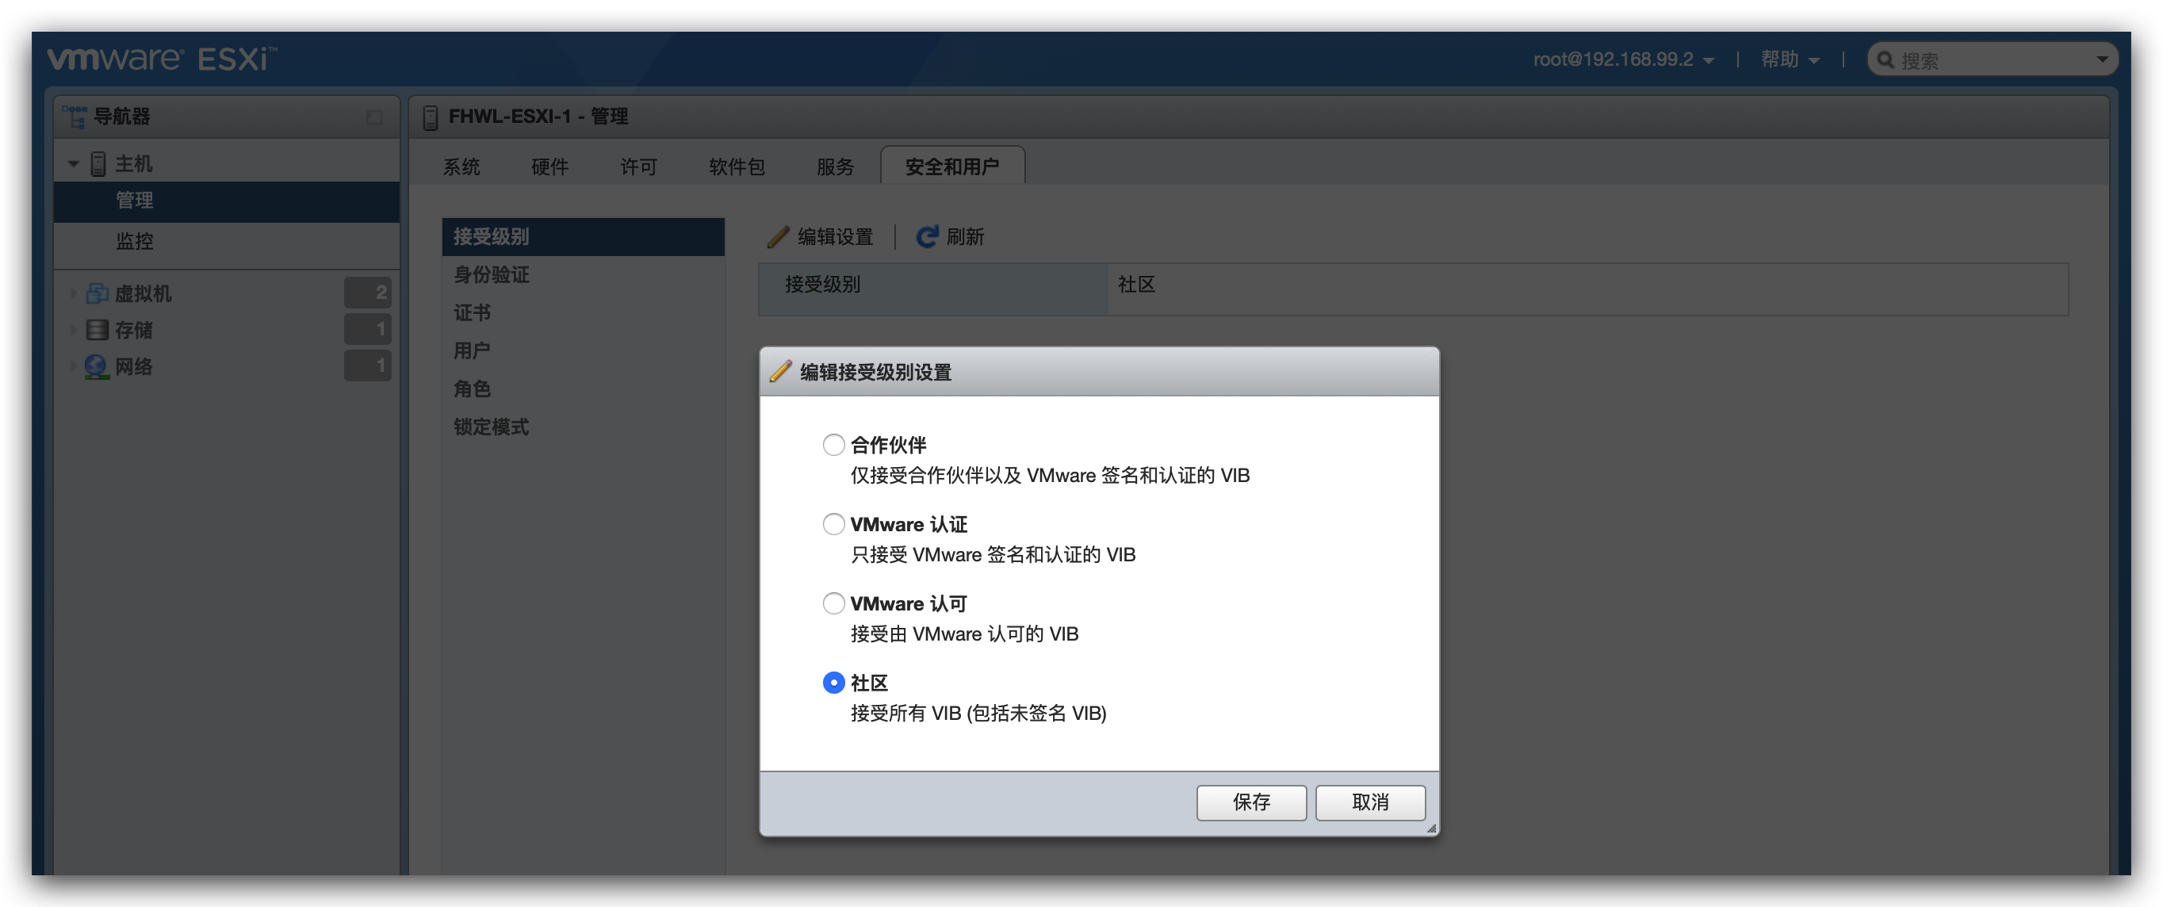Click the 取消 cancel button

coord(1369,802)
